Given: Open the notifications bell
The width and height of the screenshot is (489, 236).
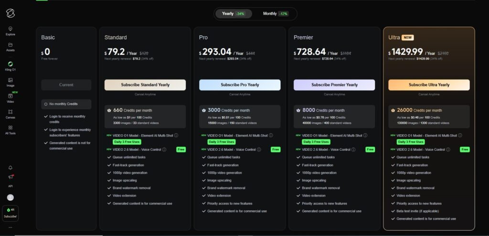Looking at the screenshot, I should 10,167.
